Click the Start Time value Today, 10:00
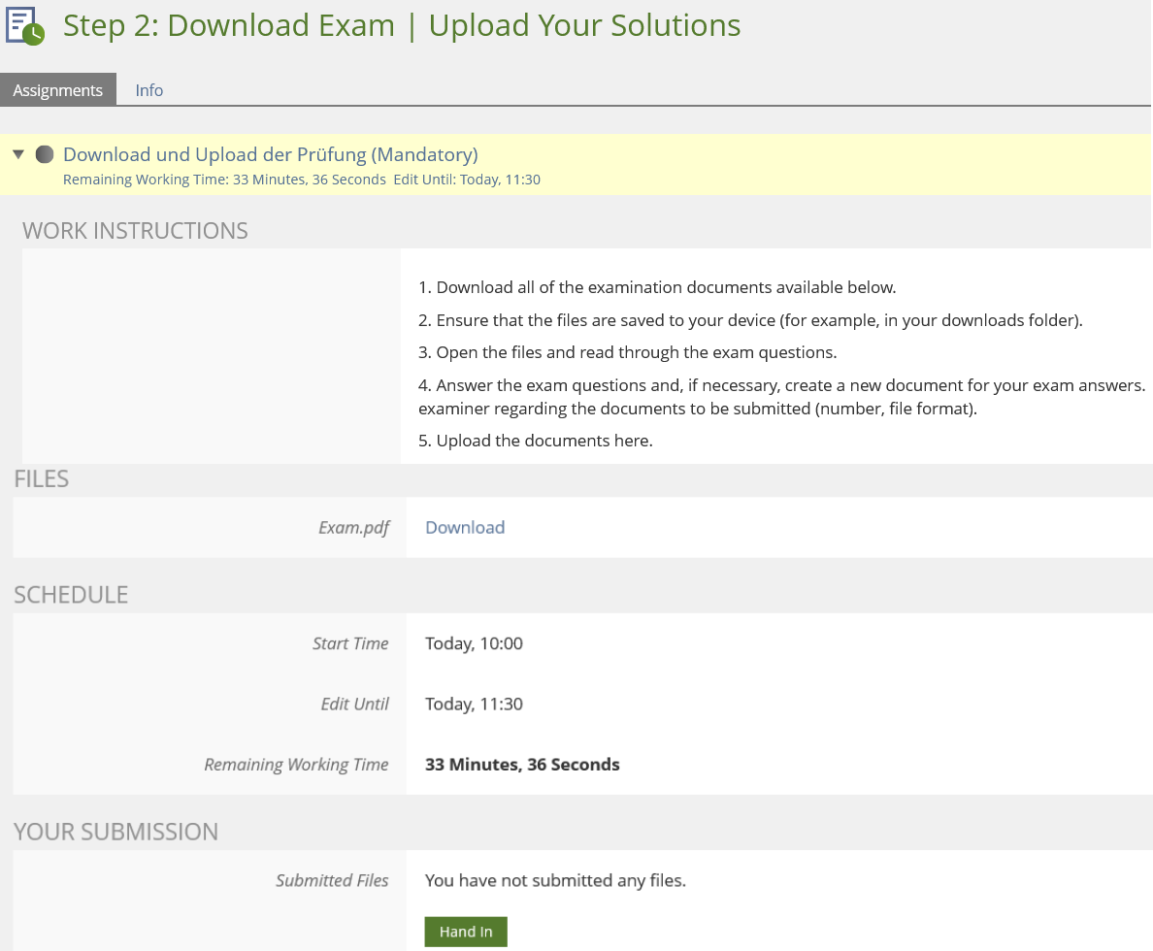This screenshot has height=951, width=1153. pos(474,644)
